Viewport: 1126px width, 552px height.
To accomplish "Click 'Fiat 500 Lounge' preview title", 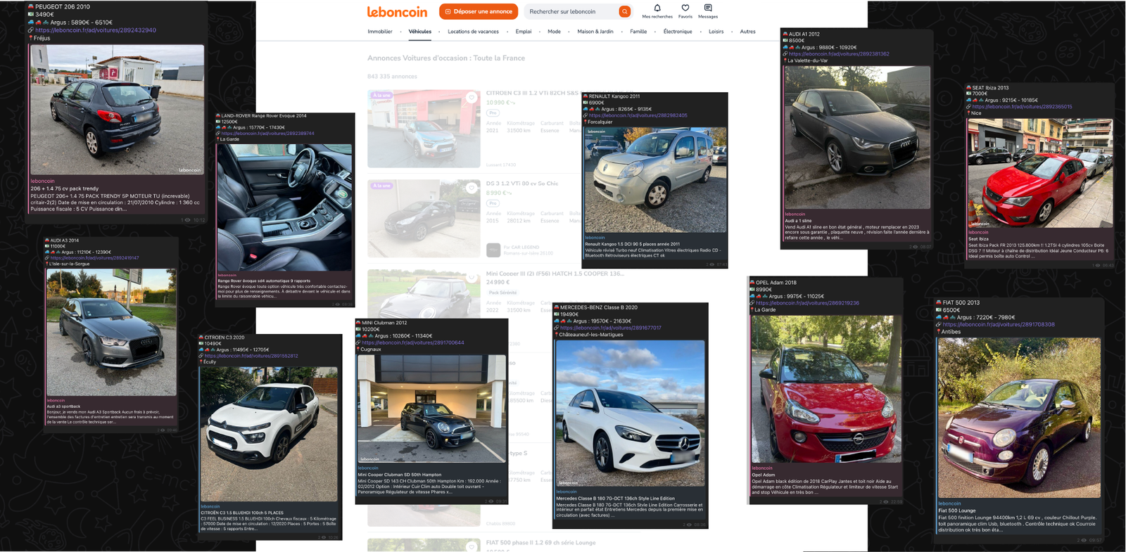I will tap(957, 511).
